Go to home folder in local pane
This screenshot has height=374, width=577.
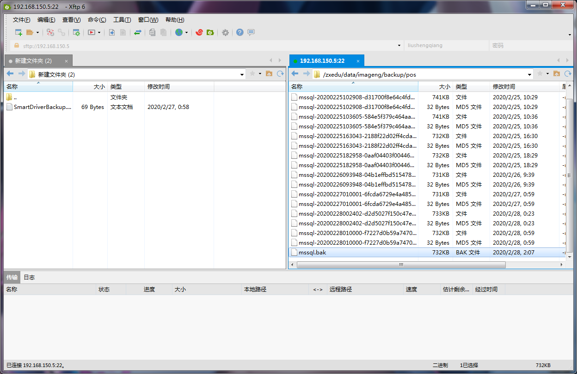click(x=269, y=74)
